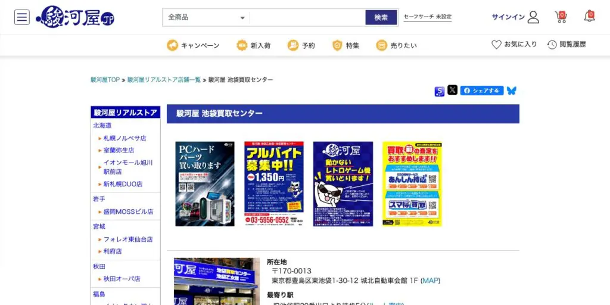Open the MAP link beside the address
Viewport: 610px width, 305px height.
430,281
